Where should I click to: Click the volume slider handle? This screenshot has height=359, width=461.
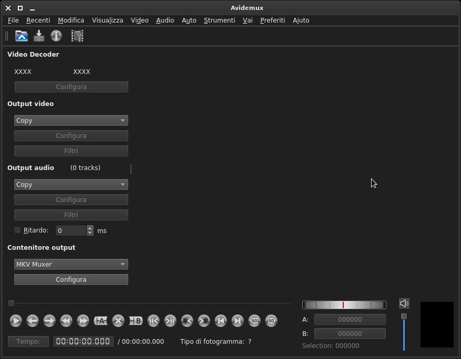coord(404,316)
